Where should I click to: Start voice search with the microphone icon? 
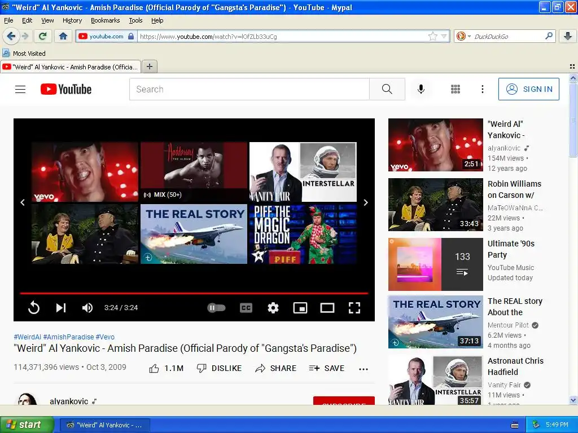point(421,89)
